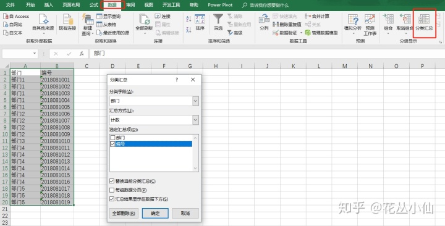The image size is (445, 226).
Task: Open 模拟分析 (What-If Analysis) icon
Action: 353,19
